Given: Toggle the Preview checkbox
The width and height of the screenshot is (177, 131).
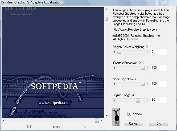Looking at the screenshot, I should [129, 114].
